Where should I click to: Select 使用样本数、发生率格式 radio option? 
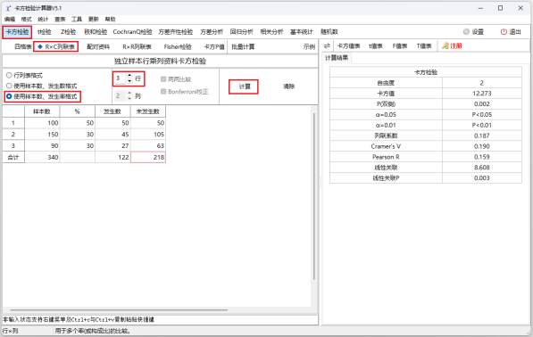coord(9,96)
